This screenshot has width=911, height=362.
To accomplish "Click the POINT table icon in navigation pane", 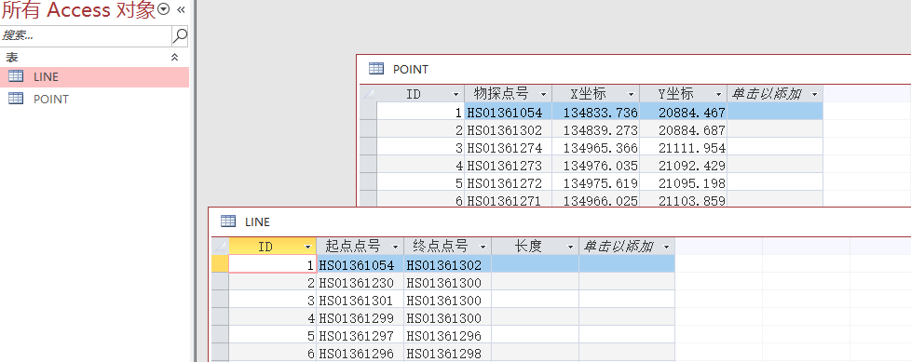I will [x=16, y=99].
